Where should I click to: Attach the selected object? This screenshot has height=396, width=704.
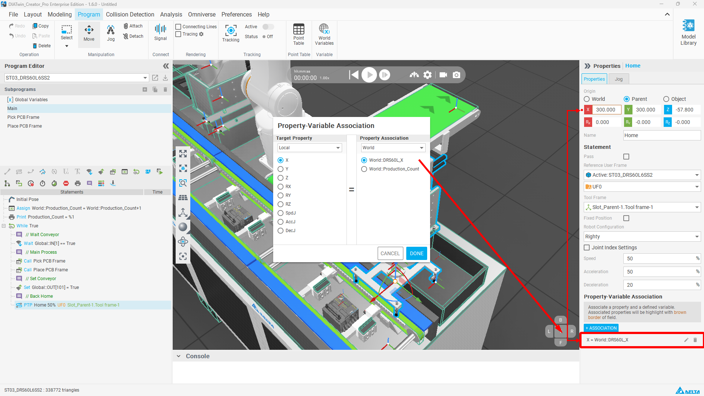click(x=133, y=26)
